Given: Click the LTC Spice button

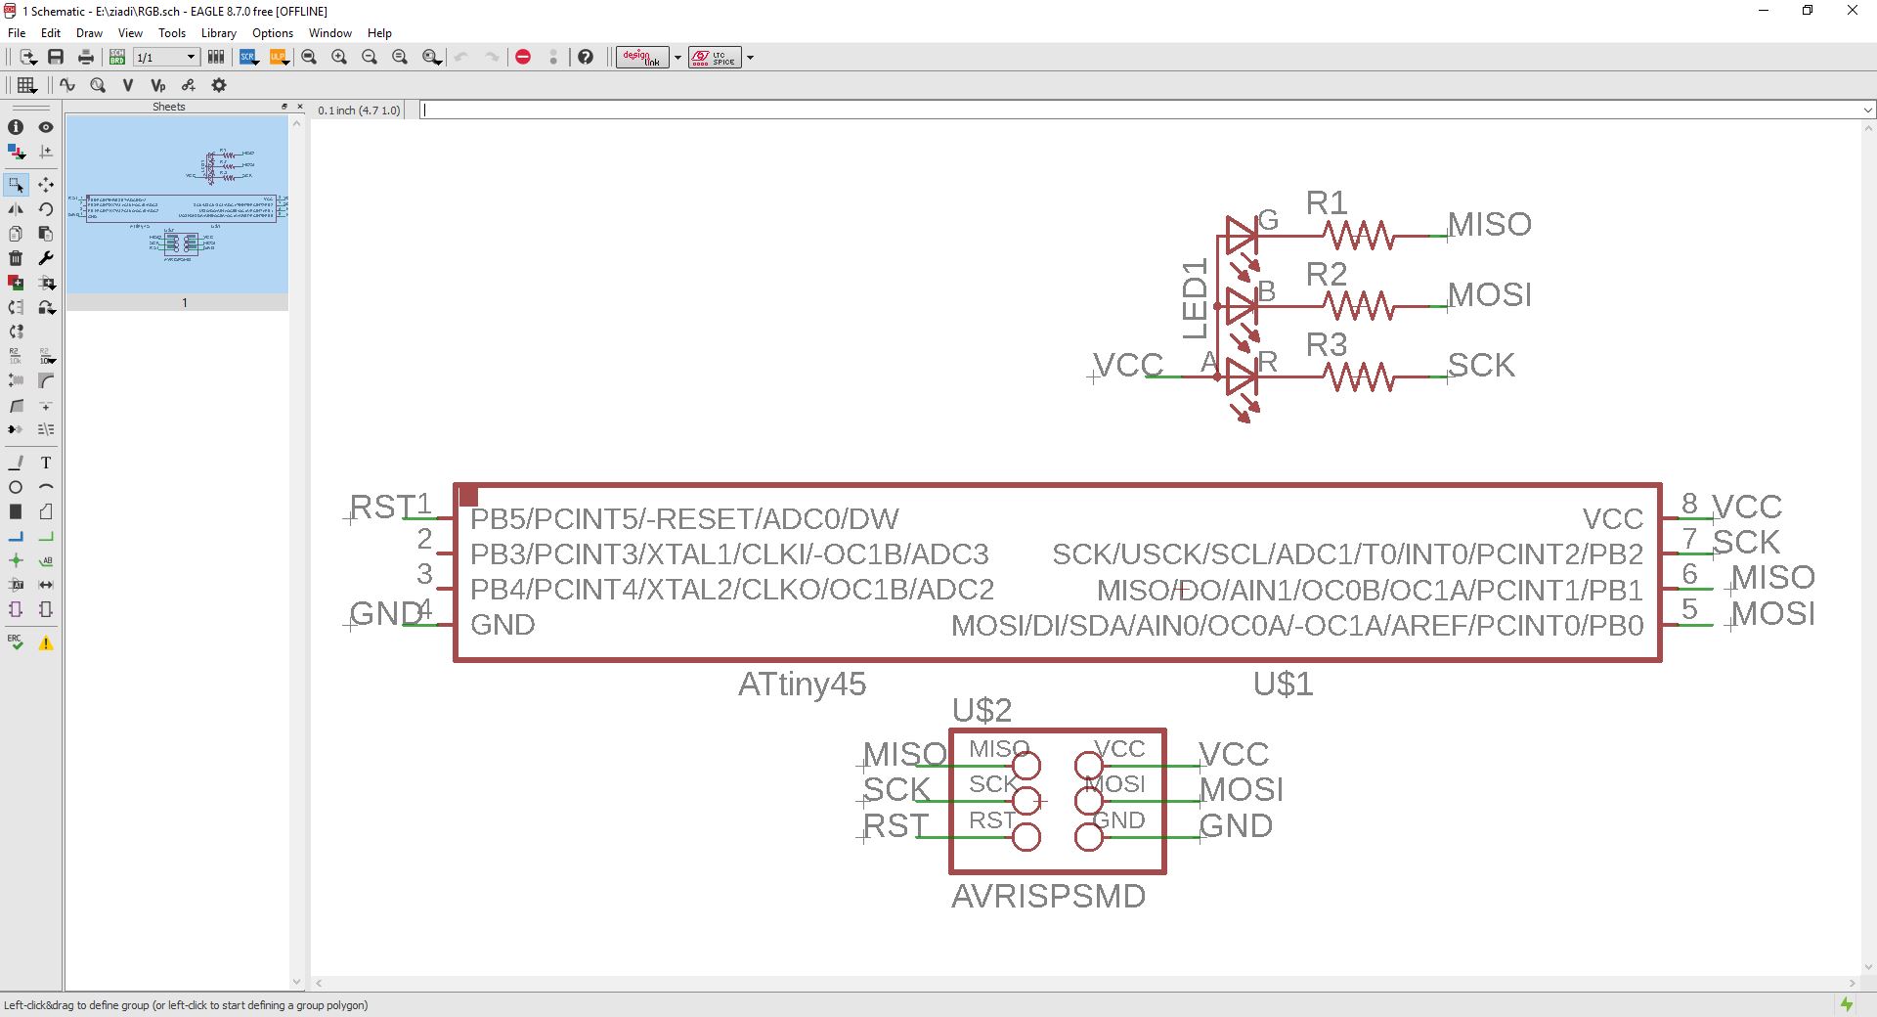Looking at the screenshot, I should coord(715,57).
